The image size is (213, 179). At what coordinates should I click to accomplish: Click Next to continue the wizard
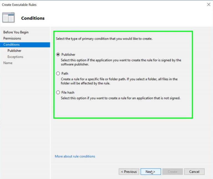(151, 172)
